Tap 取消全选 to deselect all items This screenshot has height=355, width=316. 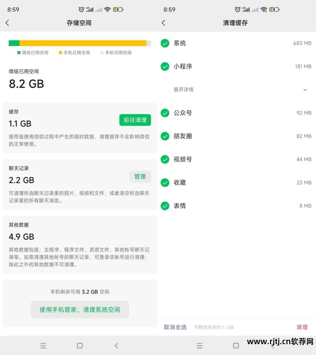(175, 327)
